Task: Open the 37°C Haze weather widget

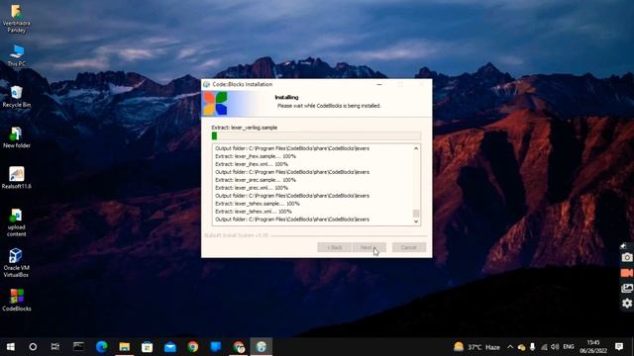Action: (x=476, y=347)
